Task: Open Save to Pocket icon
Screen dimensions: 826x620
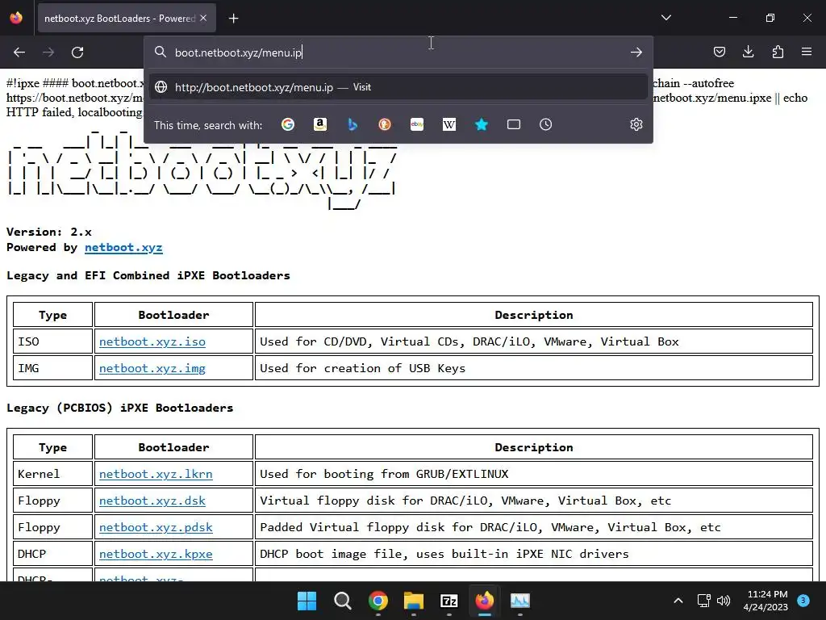Action: 719,52
